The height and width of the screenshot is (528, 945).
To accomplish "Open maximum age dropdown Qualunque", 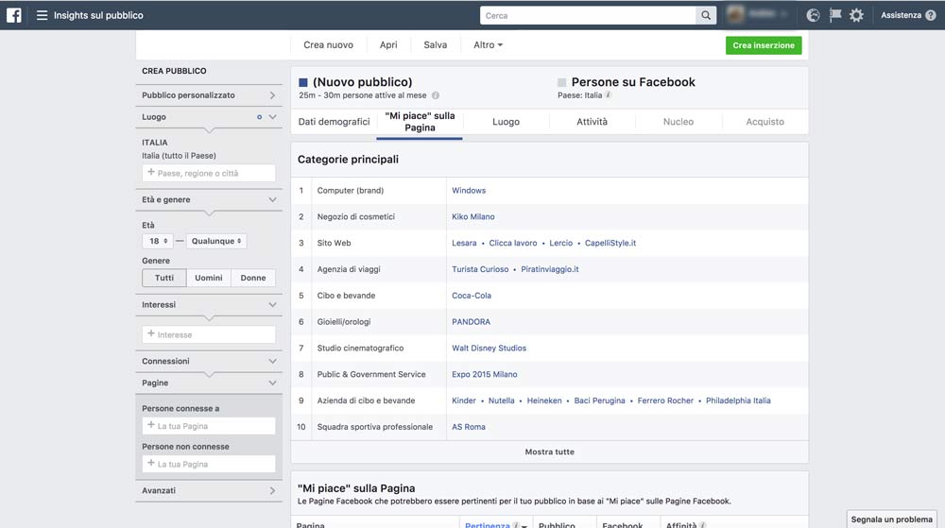I will 216,241.
